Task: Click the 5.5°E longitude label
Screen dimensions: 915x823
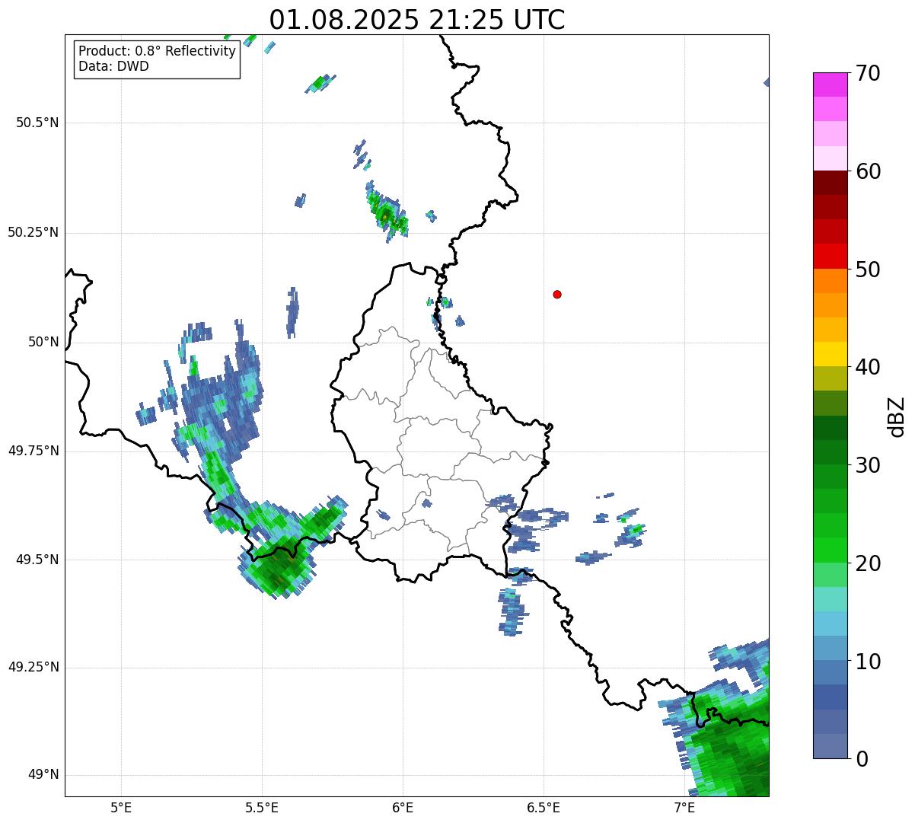Action: click(262, 809)
